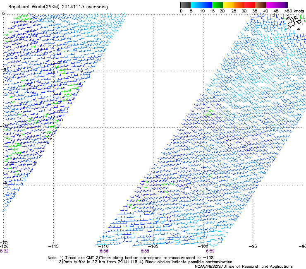306x269 pixels.
Task: Click the '>50 knots' legend label
Action: (294, 11)
